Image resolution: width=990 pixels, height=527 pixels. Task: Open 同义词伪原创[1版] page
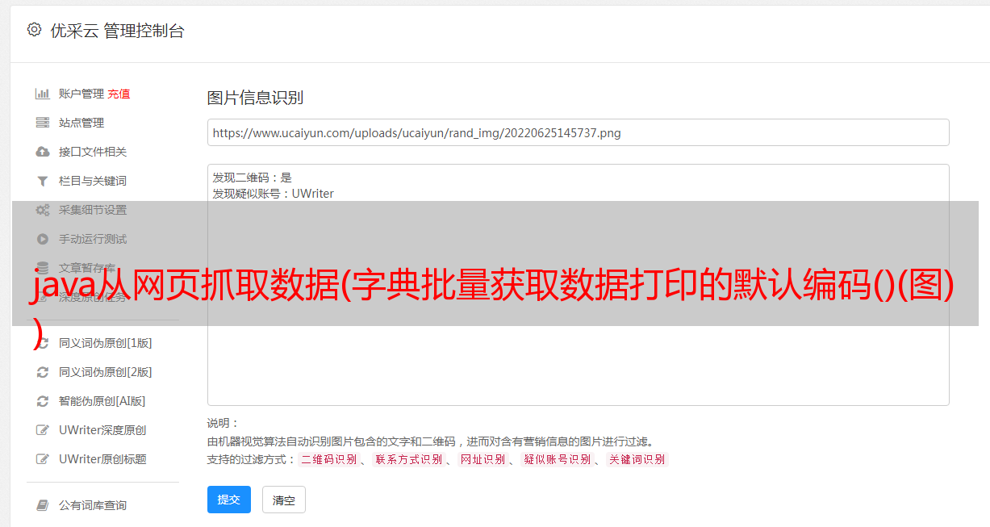coord(105,343)
